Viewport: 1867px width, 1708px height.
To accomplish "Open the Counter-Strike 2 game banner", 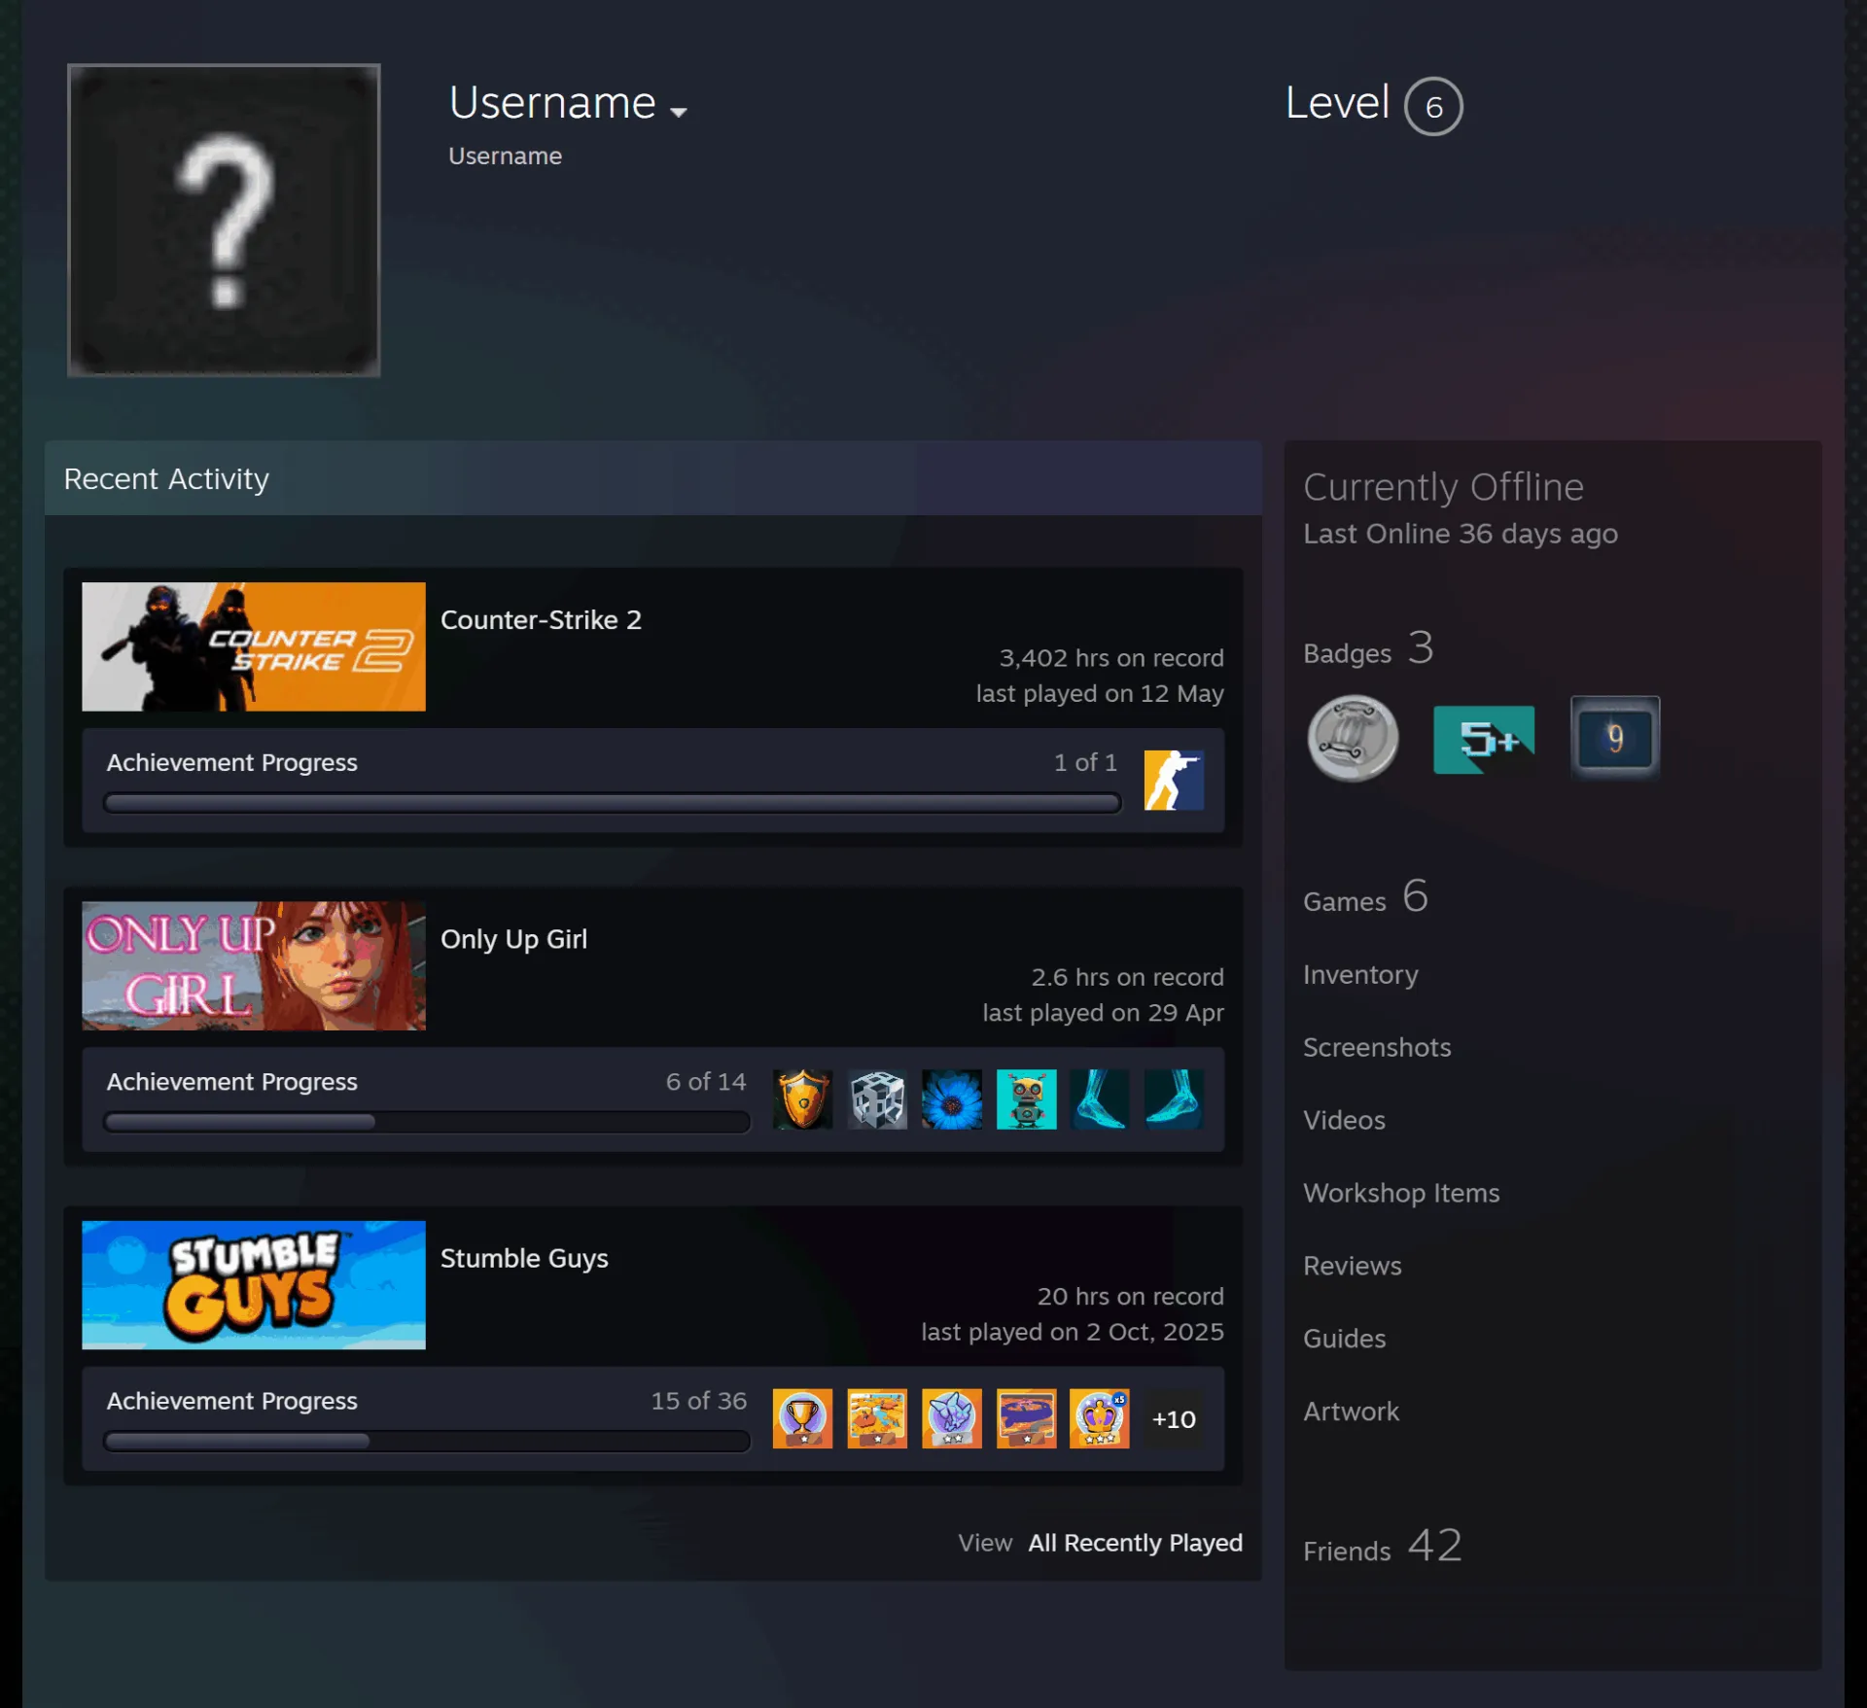I will coord(254,646).
